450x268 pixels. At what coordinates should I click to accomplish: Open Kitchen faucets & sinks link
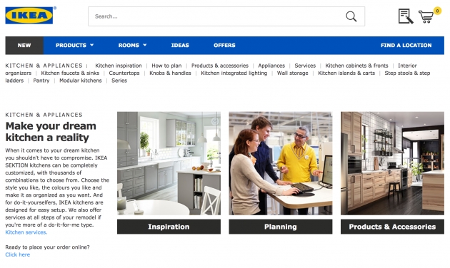click(70, 73)
